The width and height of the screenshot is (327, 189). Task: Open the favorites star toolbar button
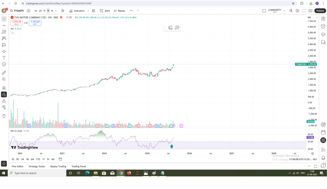click(4, 164)
